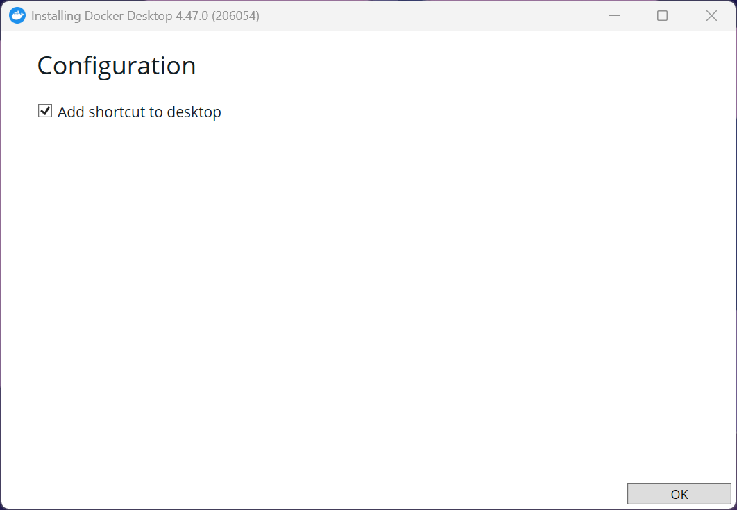Uncheck the Add shortcut to desktop checkbox
The width and height of the screenshot is (737, 510).
click(45, 111)
